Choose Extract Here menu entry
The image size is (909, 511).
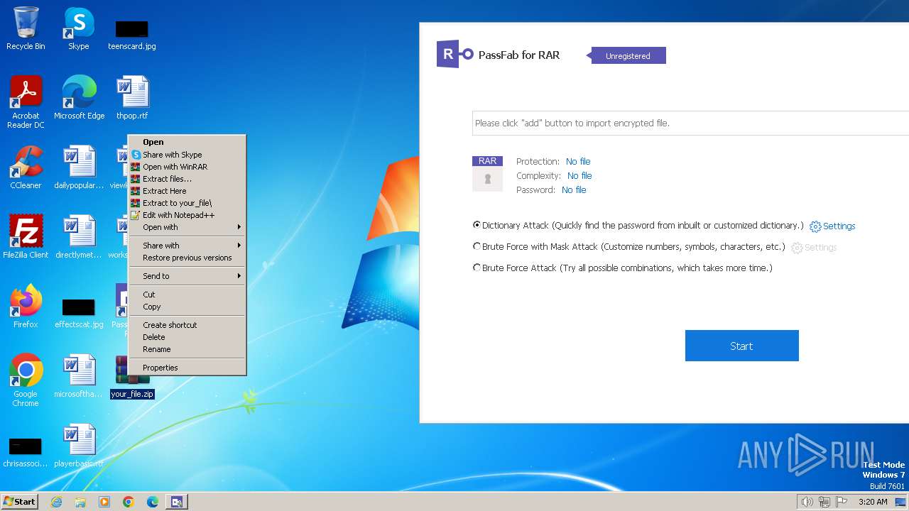point(187,191)
